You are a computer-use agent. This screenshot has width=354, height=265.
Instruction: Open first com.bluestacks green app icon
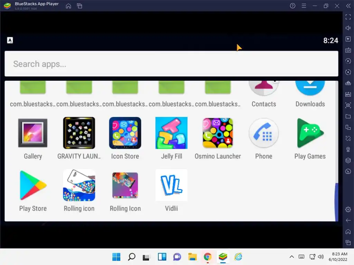coord(33,87)
